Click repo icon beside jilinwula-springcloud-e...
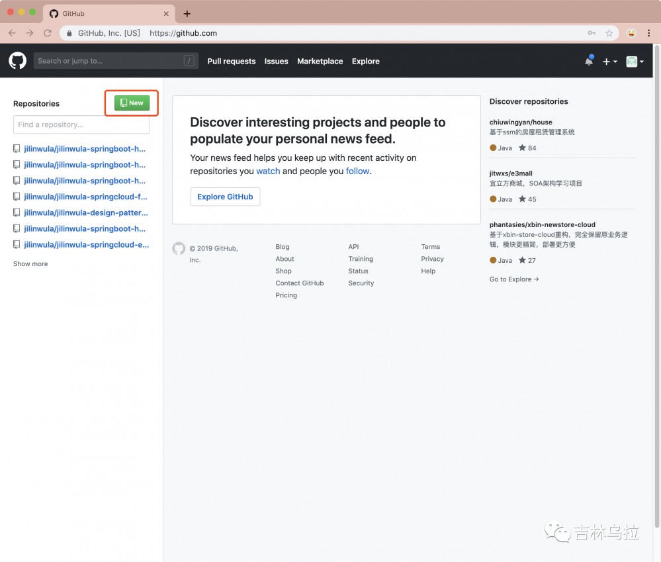661x562 pixels. pos(17,244)
